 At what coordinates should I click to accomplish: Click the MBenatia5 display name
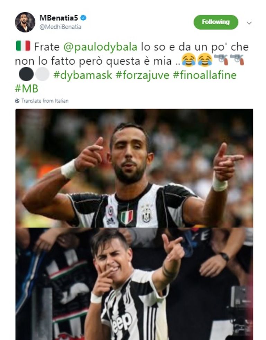pos(59,18)
